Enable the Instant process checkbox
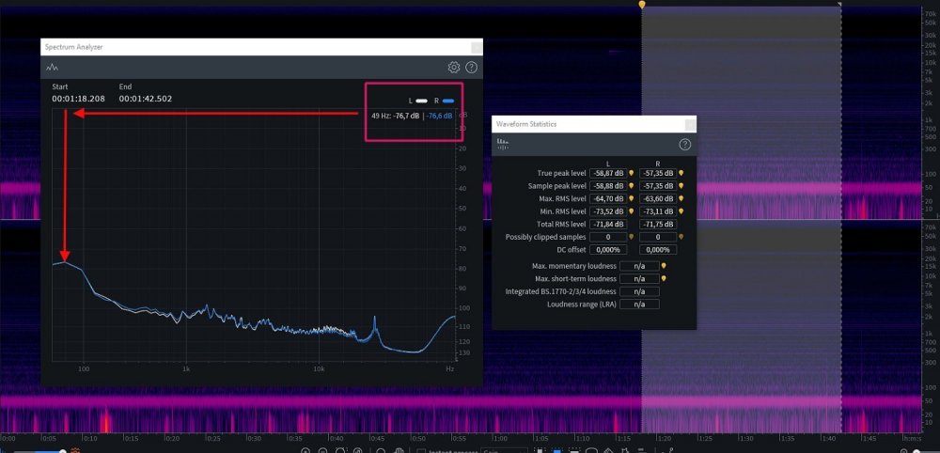The height and width of the screenshot is (453, 940). pos(422,449)
